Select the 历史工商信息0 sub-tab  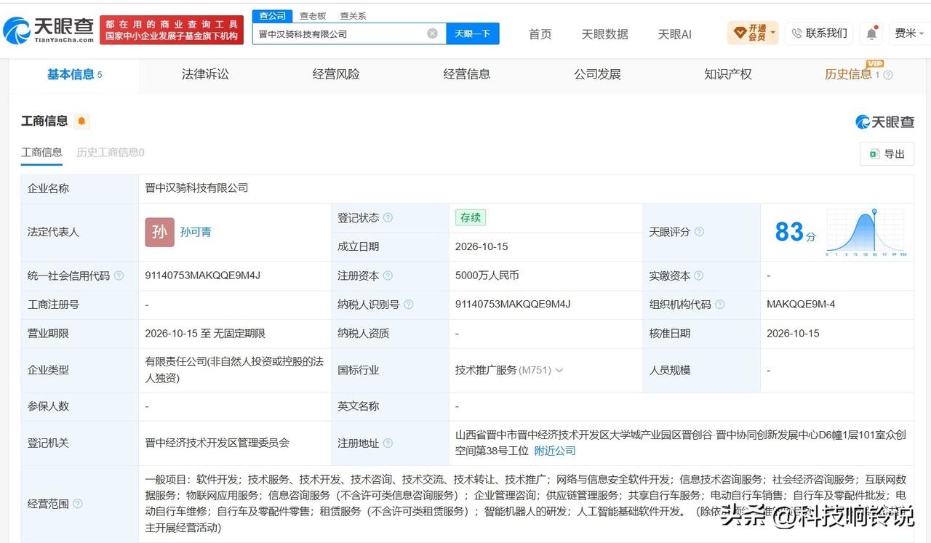(111, 152)
